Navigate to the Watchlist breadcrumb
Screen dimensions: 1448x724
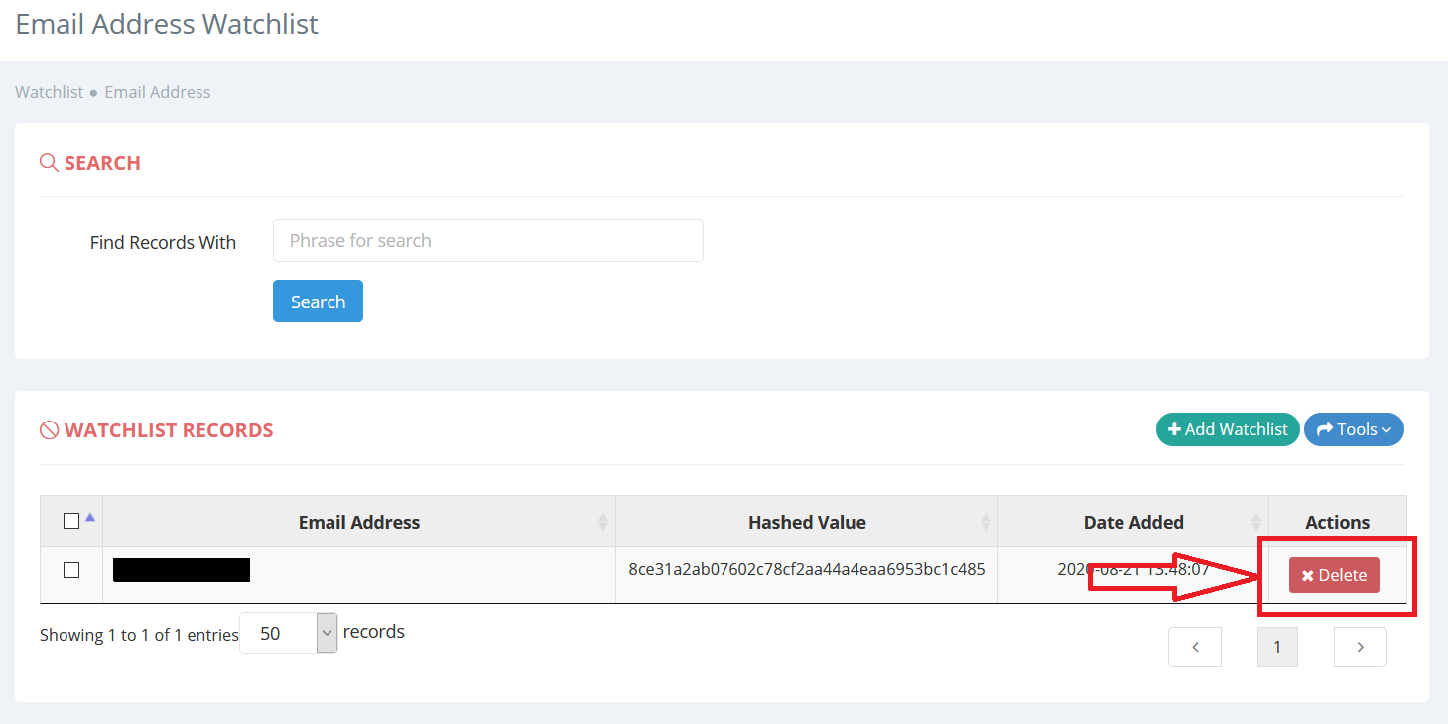(49, 91)
